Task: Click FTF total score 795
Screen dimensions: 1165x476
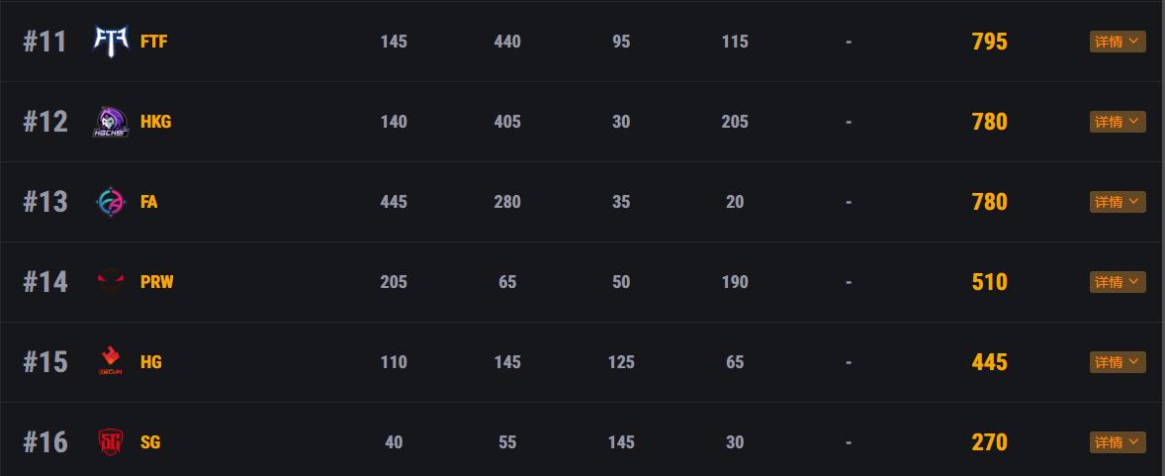Action: click(x=989, y=42)
